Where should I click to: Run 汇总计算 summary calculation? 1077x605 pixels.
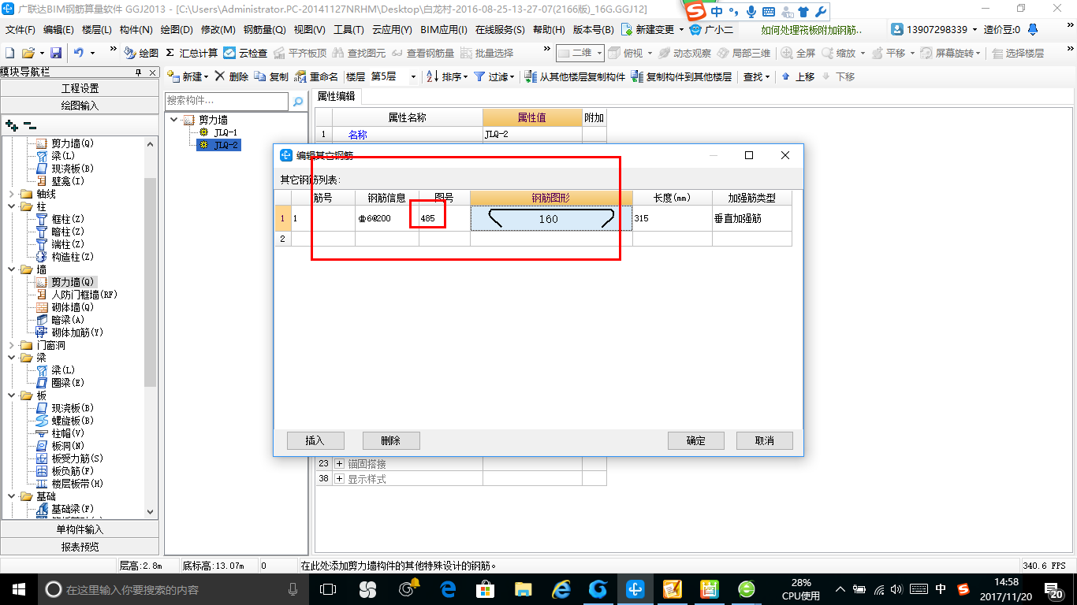point(192,53)
